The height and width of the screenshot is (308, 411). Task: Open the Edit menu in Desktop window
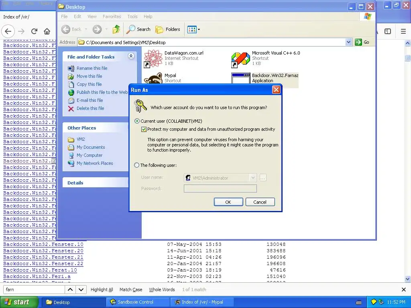77,16
